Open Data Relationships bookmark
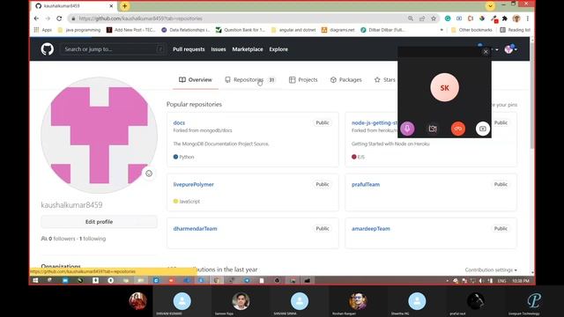This screenshot has height=317, width=564. point(186,30)
